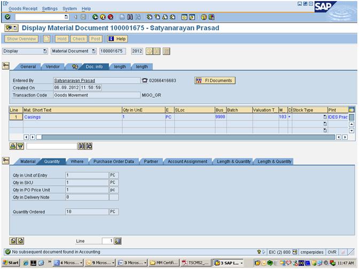Collapse the header data area icon

[6, 66]
